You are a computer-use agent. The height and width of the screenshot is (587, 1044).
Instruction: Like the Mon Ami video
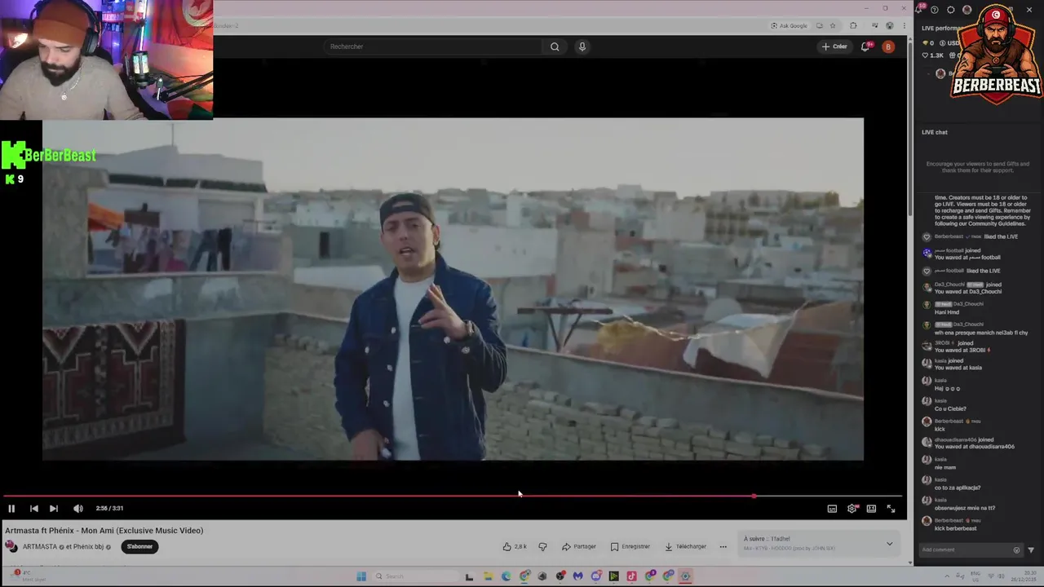pos(515,546)
